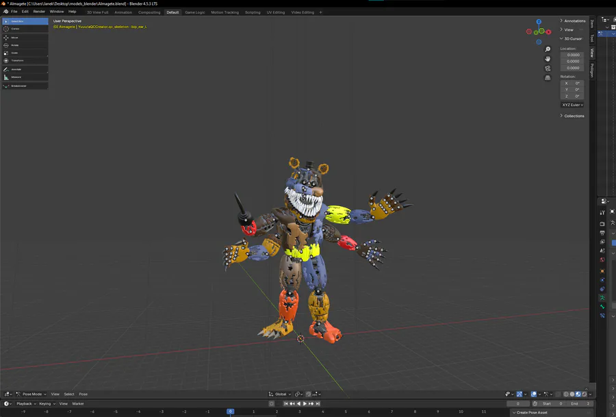Open the XYZ Euler rotation mode dropdown
The width and height of the screenshot is (616, 417).
pyautogui.click(x=572, y=105)
